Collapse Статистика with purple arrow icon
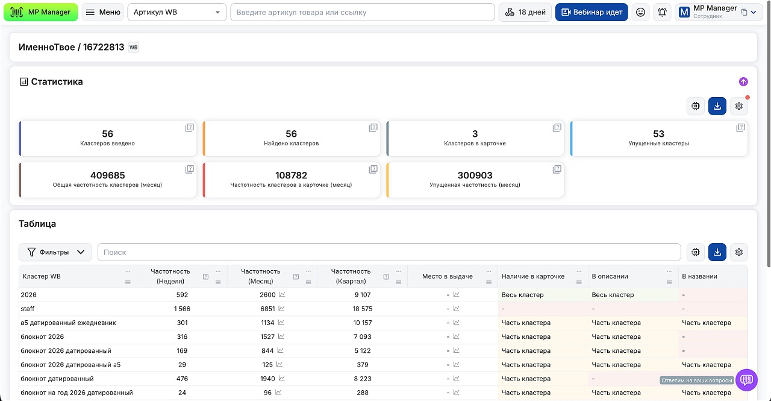771x401 pixels. pos(743,82)
